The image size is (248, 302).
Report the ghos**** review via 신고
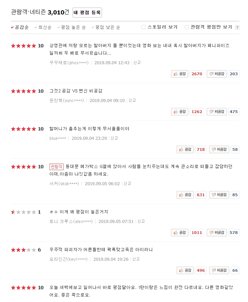pos(137,63)
